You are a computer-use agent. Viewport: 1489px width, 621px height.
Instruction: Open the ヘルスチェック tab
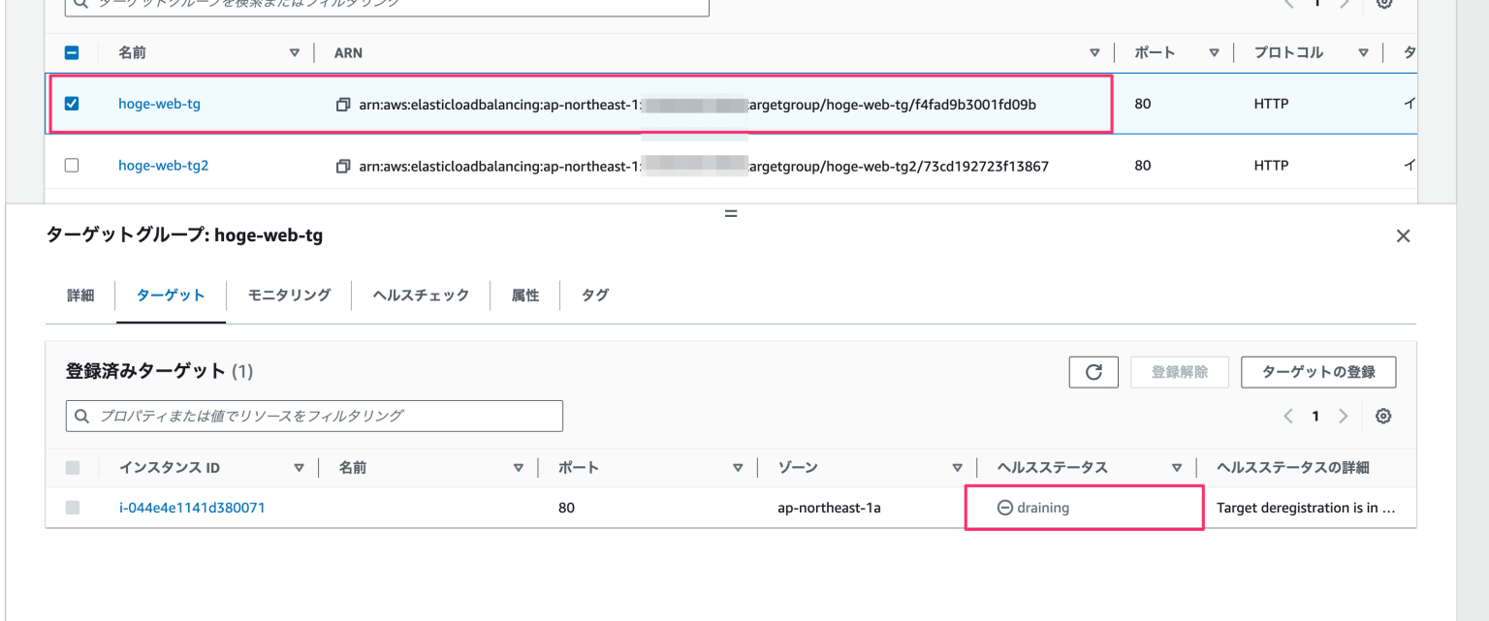pos(420,295)
